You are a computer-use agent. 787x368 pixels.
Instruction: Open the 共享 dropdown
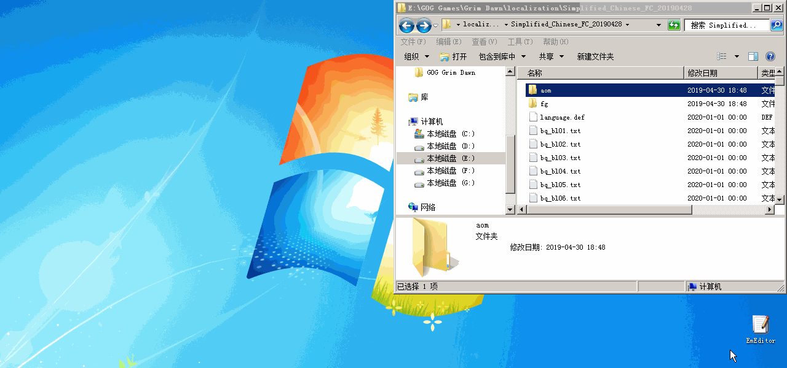tap(552, 56)
